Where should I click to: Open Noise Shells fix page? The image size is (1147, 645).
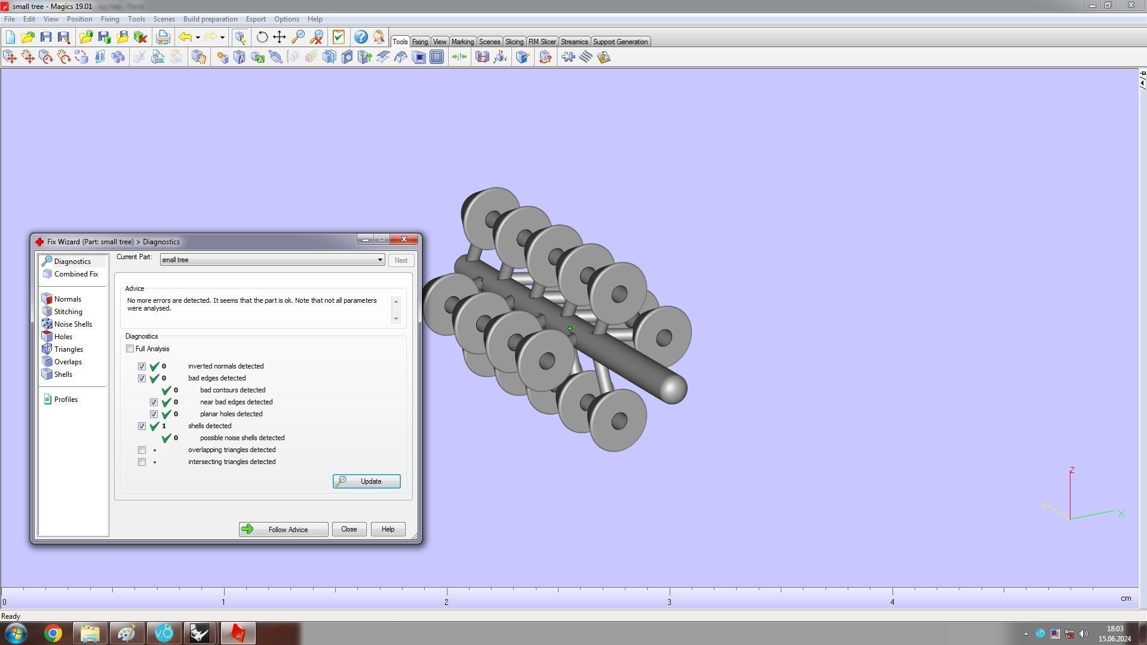(72, 324)
